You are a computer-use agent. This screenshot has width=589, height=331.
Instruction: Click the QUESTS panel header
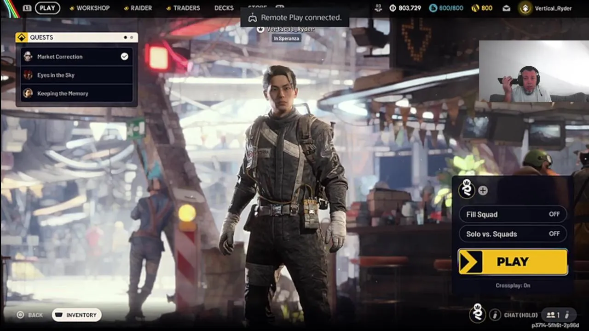point(76,37)
